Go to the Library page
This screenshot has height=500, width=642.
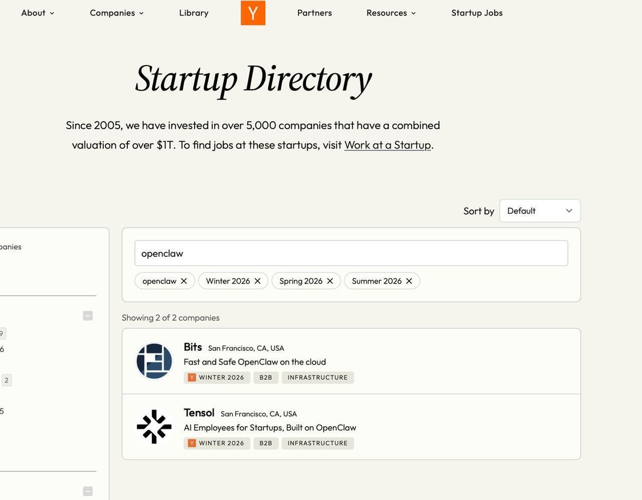(194, 13)
